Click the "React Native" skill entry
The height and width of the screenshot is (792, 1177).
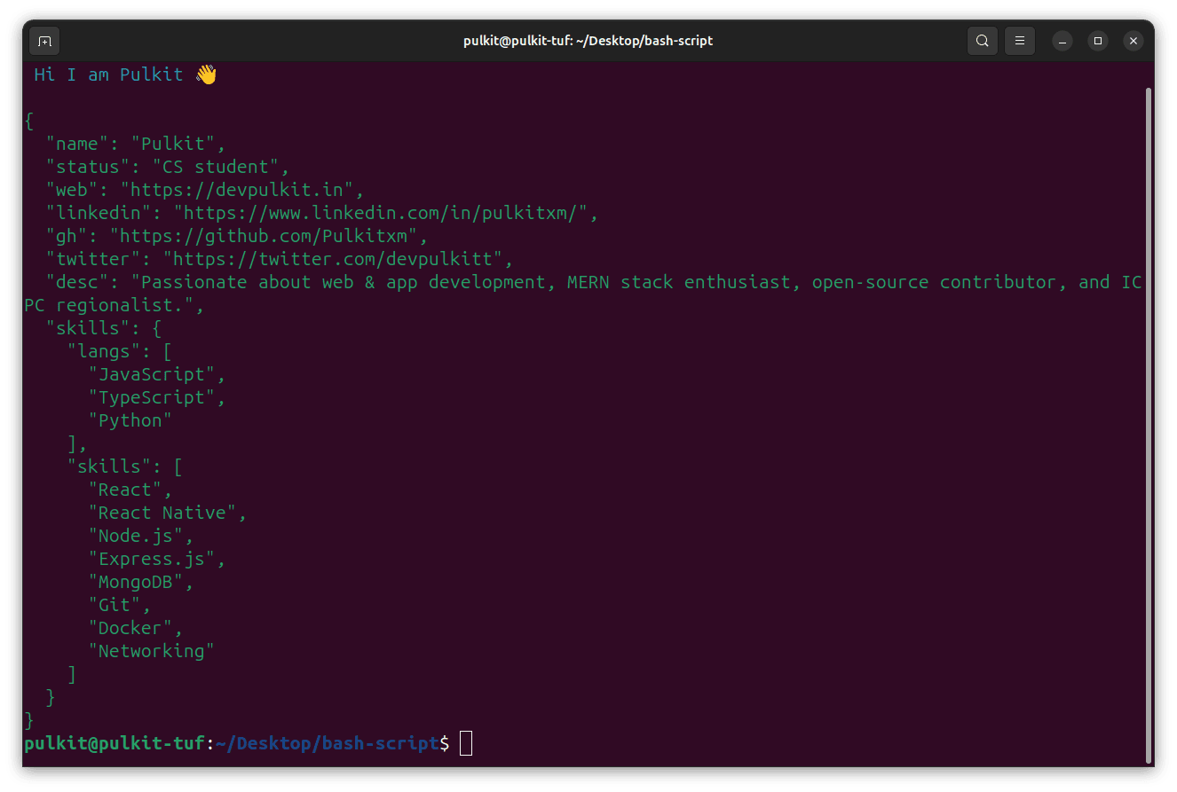tap(162, 512)
